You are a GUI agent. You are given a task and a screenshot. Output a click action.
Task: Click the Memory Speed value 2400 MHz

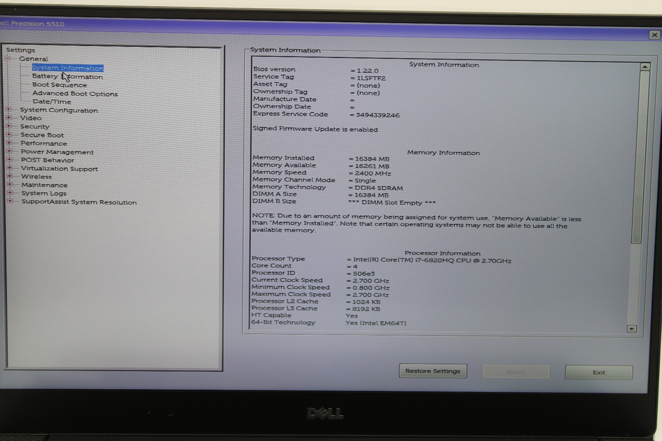(373, 173)
